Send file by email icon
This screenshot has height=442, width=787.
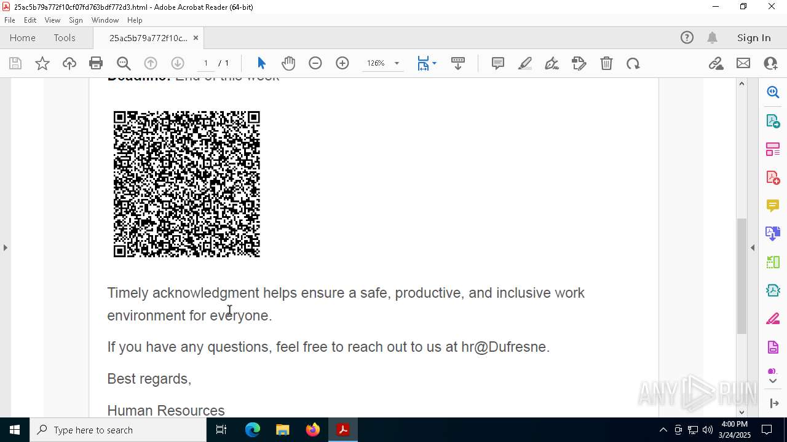pyautogui.click(x=743, y=63)
